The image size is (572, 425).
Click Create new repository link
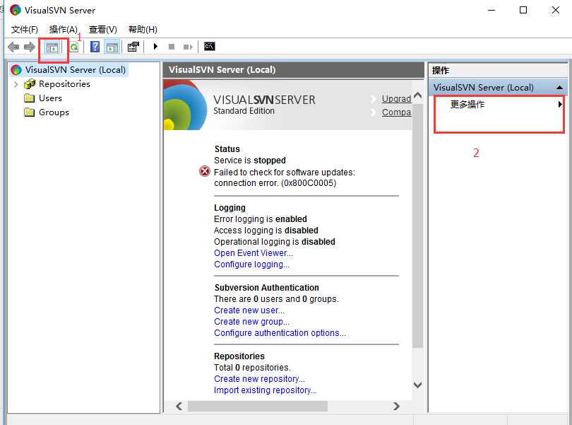259,379
